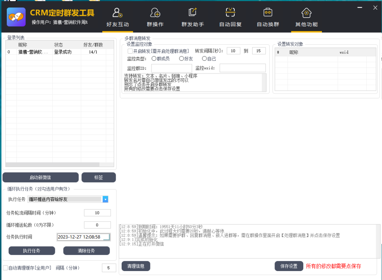382x280 pixels.
Task: Select the 群成员 monitor type radio
Action: click(x=154, y=59)
